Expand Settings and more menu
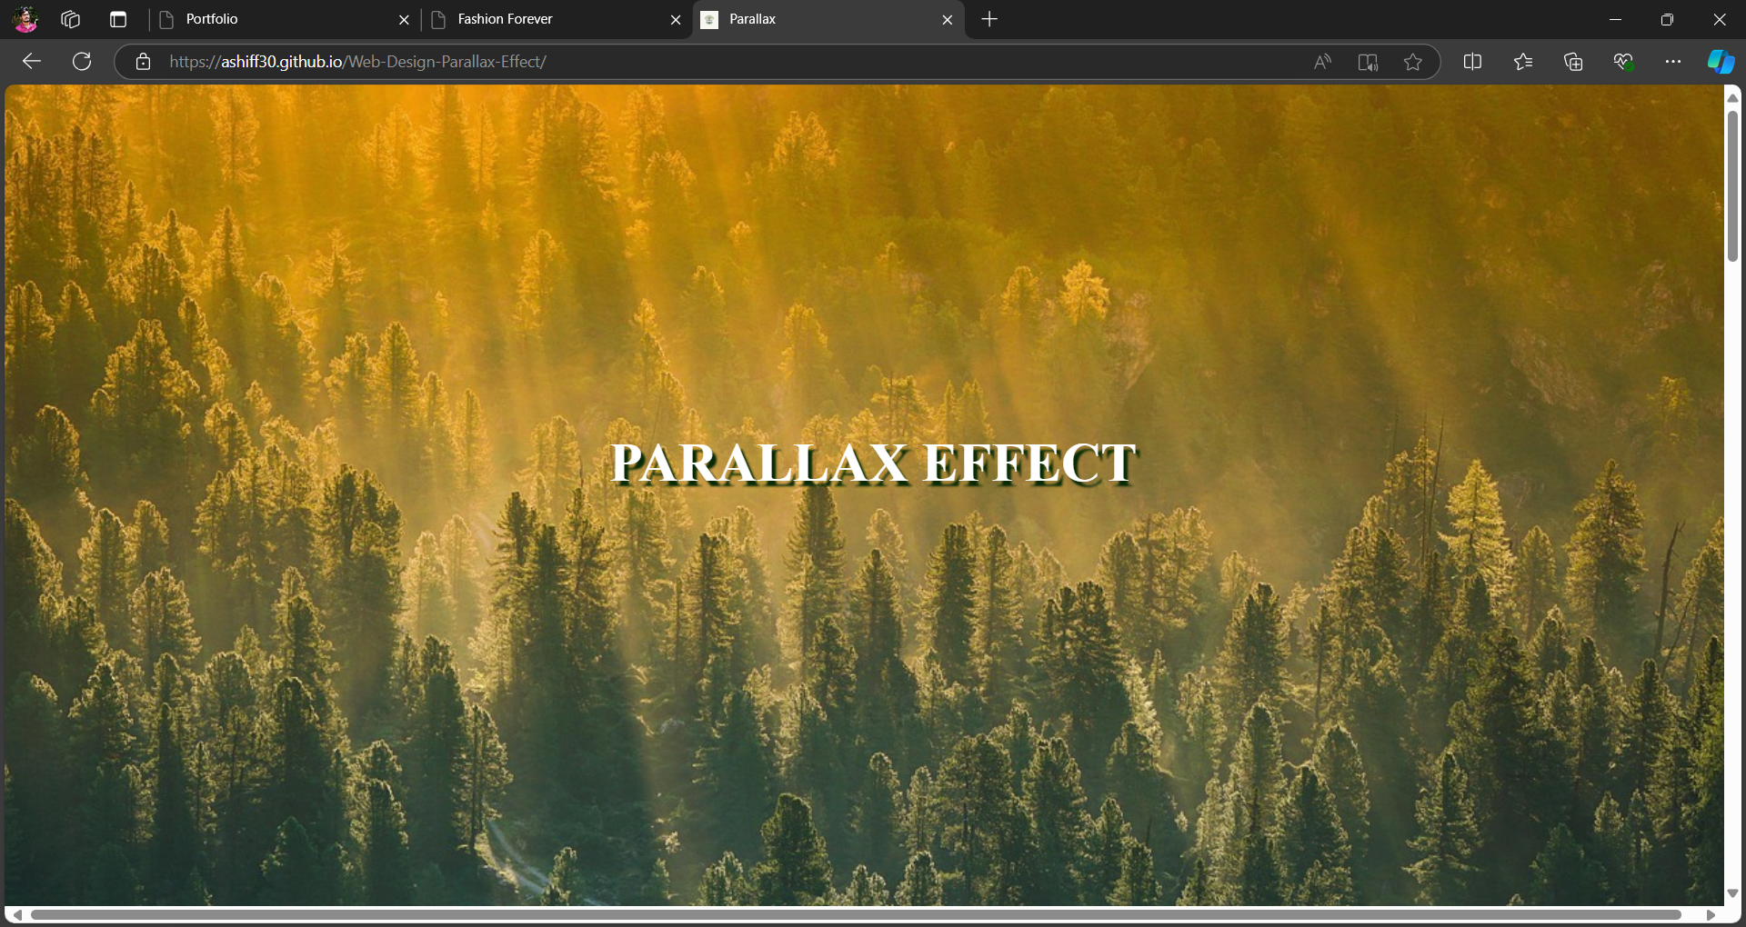The image size is (1746, 927). point(1673,62)
